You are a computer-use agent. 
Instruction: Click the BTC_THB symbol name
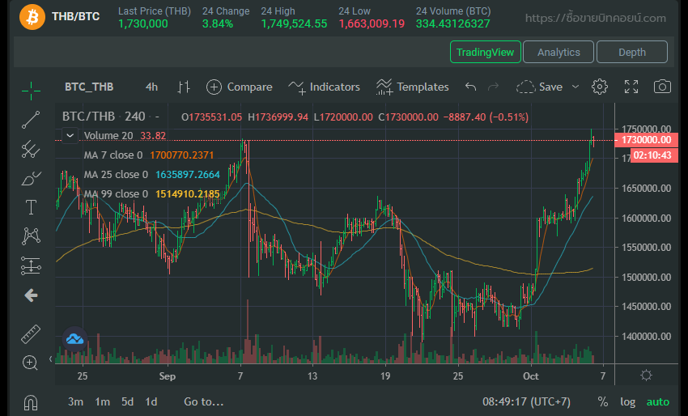pyautogui.click(x=89, y=87)
